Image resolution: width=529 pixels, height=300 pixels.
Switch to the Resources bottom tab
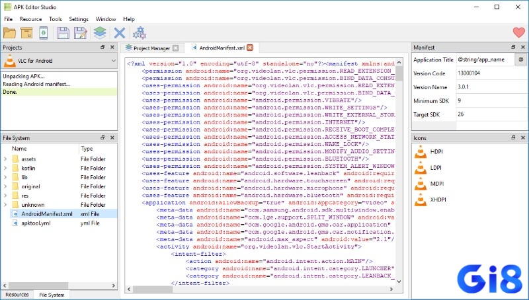tap(17, 295)
